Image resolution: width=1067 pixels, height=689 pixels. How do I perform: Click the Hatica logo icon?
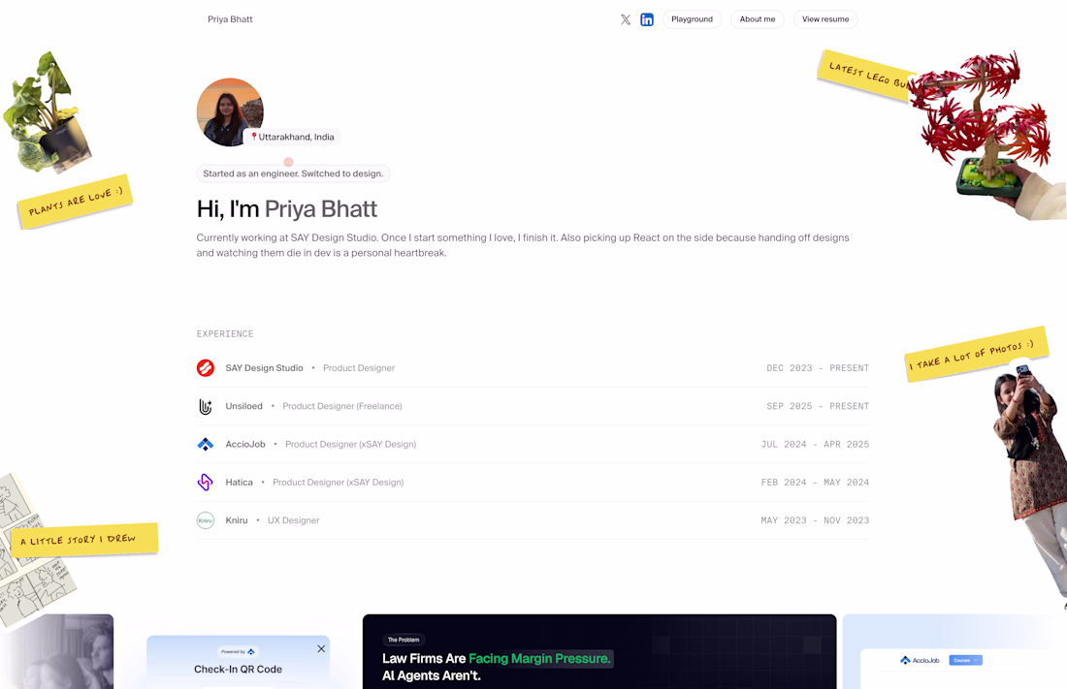tap(206, 483)
